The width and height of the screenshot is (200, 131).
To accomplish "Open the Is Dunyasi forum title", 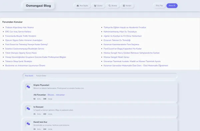I will [38, 107].
